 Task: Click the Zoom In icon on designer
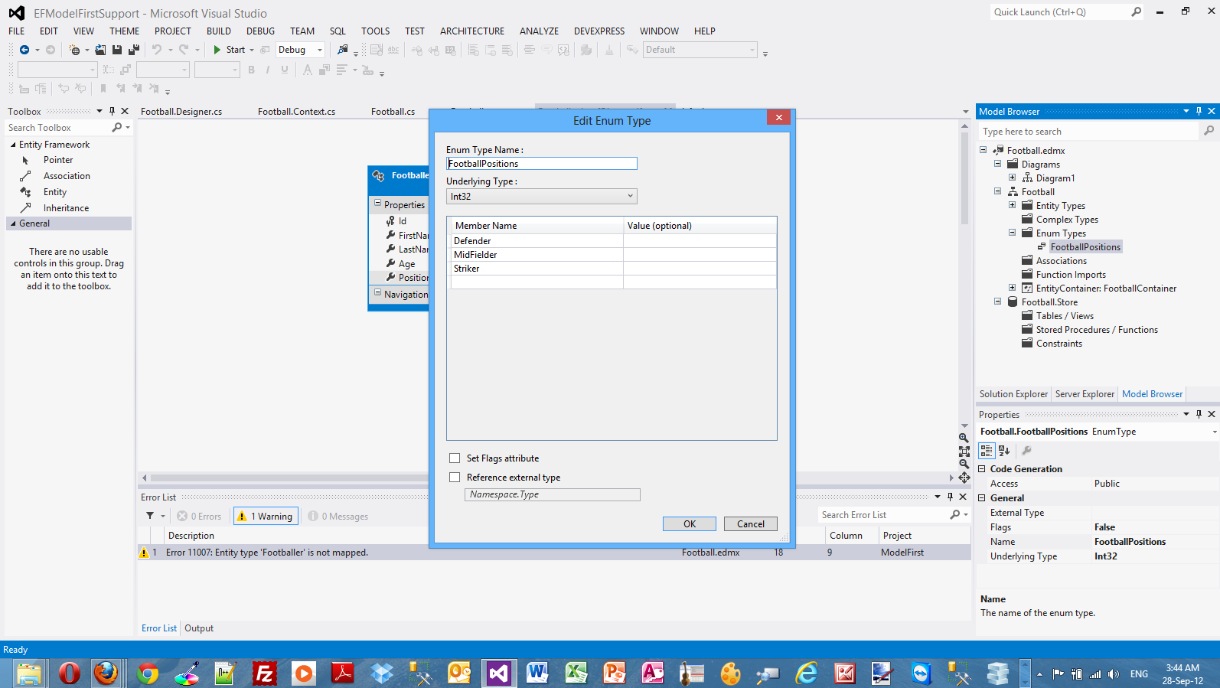pyautogui.click(x=964, y=439)
